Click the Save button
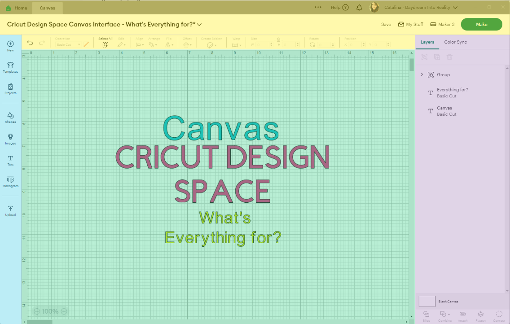This screenshot has width=510, height=324. [x=386, y=24]
